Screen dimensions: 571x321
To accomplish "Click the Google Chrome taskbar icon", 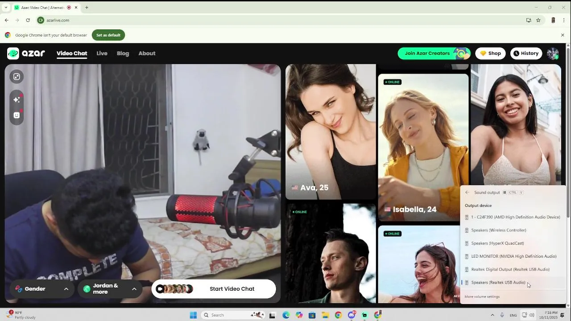I will click(x=338, y=315).
